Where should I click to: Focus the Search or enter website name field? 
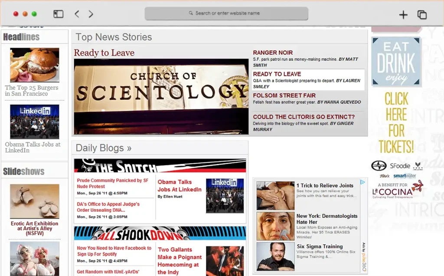point(226,13)
